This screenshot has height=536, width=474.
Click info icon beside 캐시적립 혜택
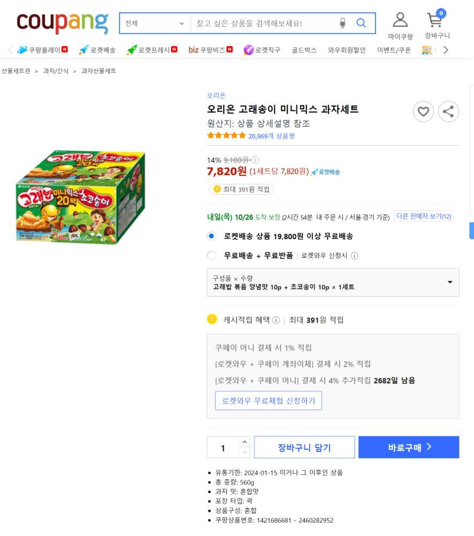coord(276,320)
